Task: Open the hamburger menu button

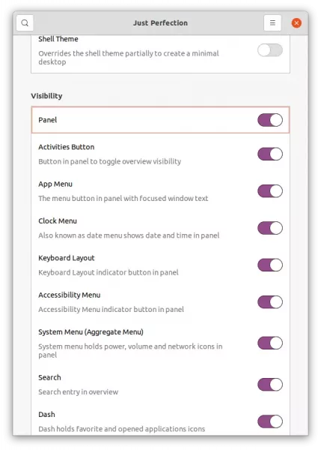Action: pyautogui.click(x=272, y=23)
